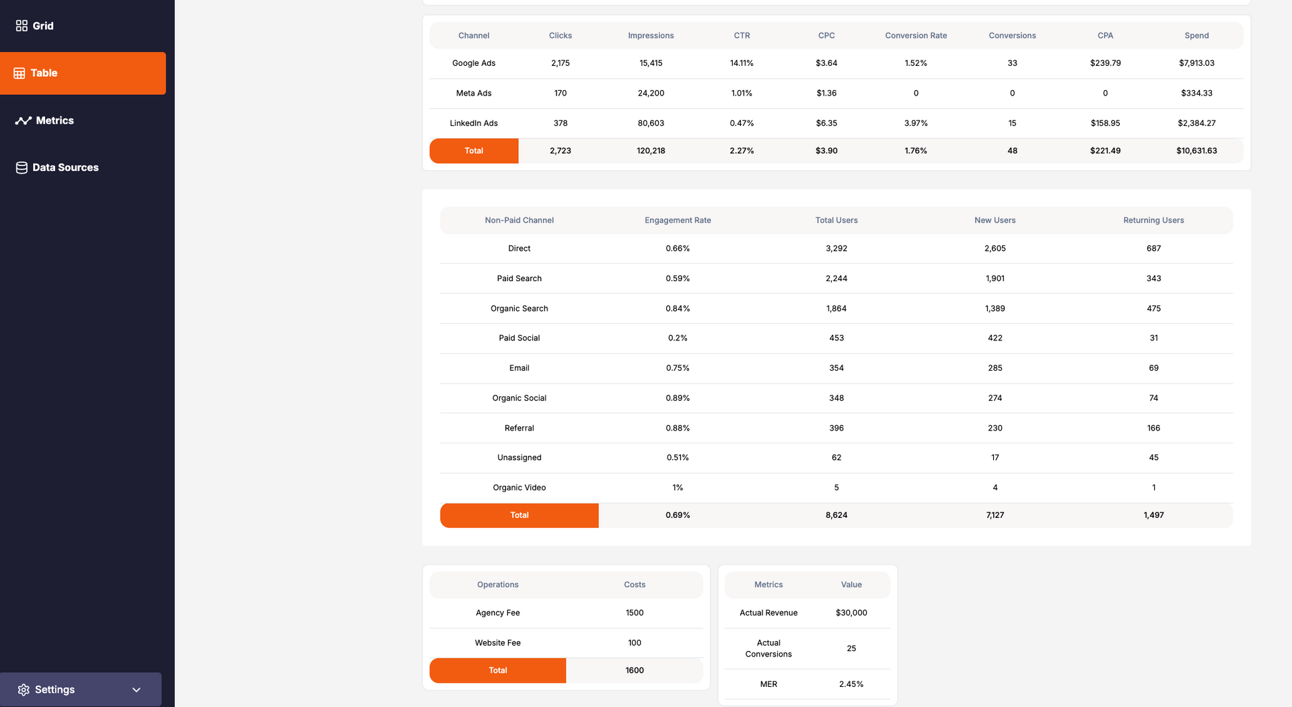Click the Conversion Rate column header
Viewport: 1292px width, 707px height.
[916, 36]
